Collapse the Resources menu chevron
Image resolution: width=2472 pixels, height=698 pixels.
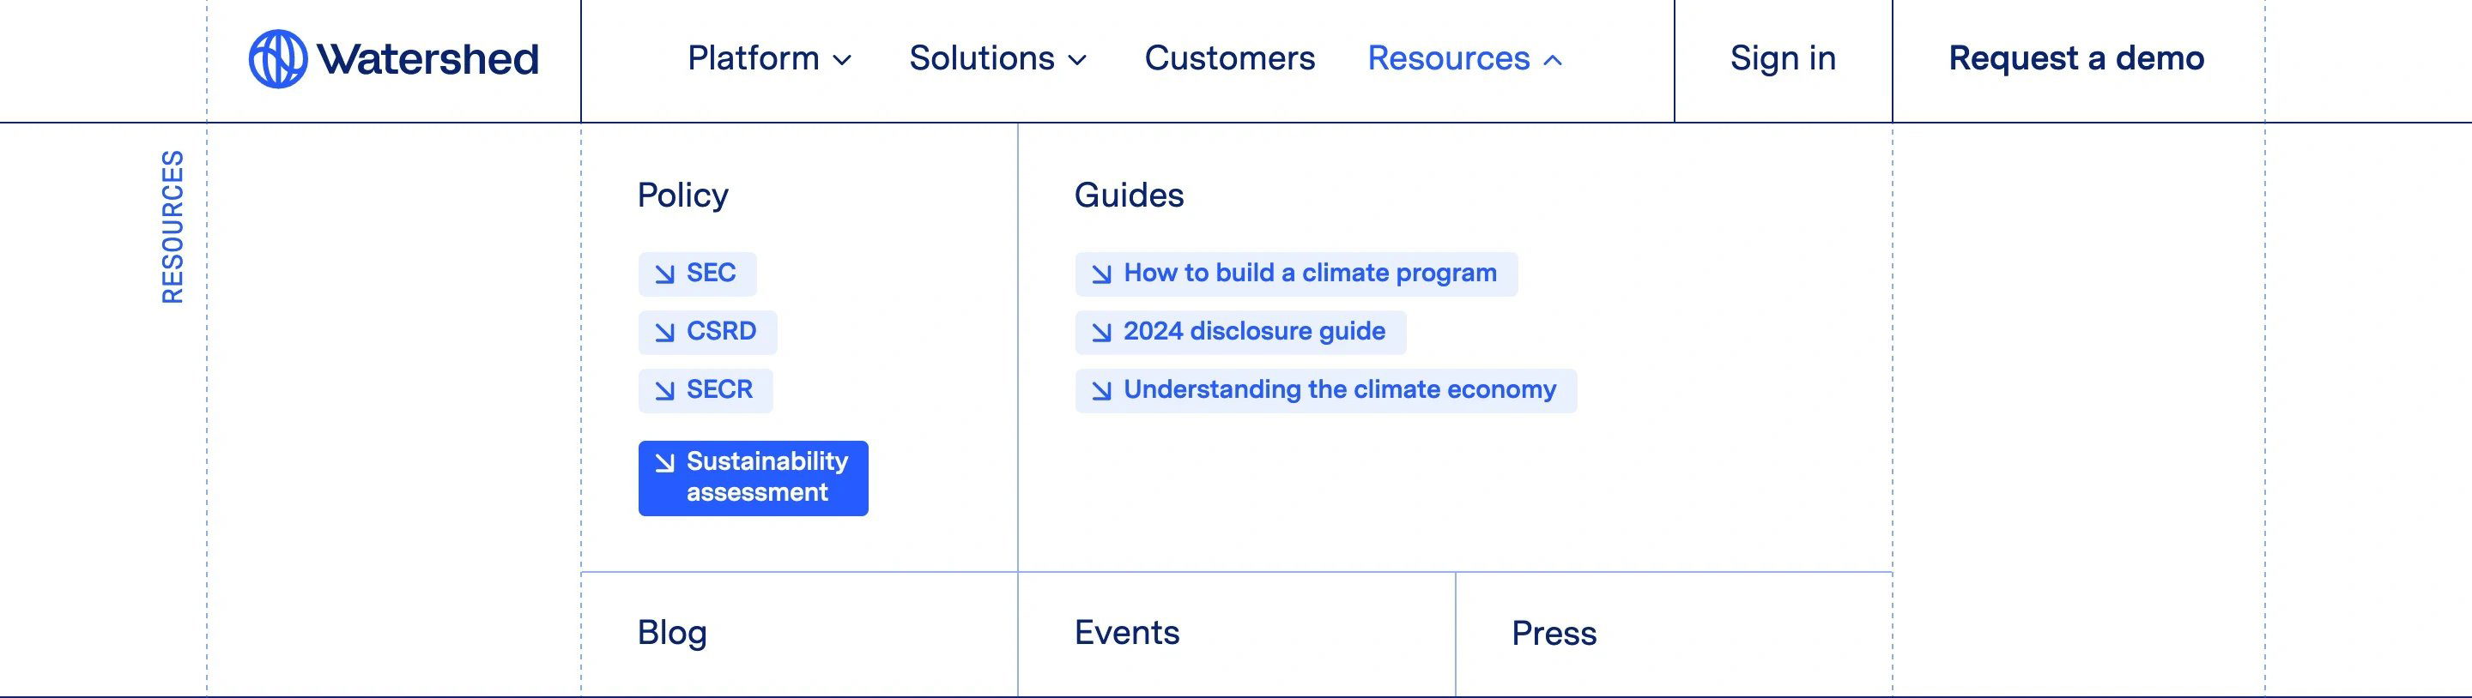1553,60
